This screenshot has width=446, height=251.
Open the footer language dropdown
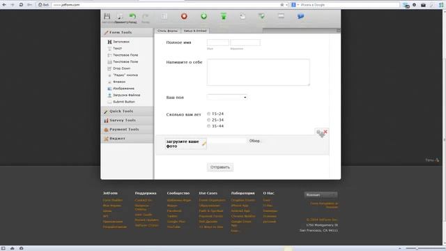tap(321, 195)
